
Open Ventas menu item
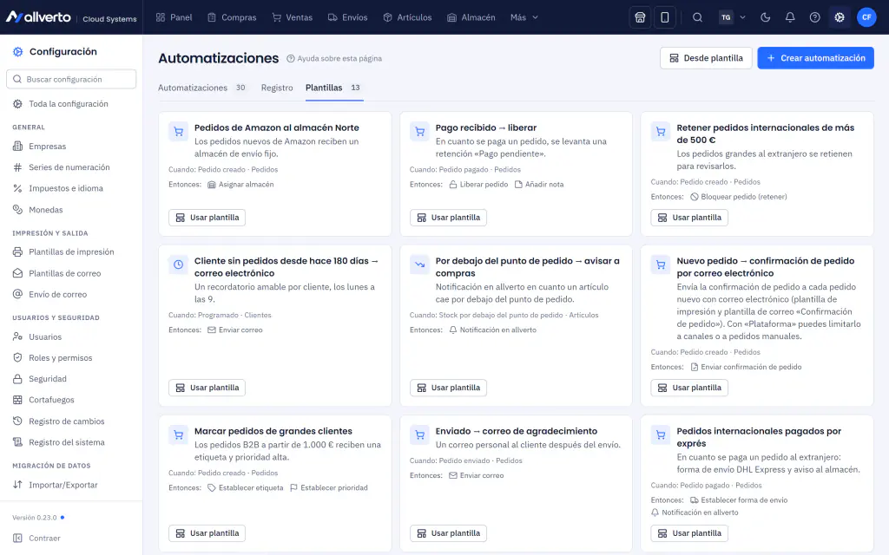coord(292,17)
